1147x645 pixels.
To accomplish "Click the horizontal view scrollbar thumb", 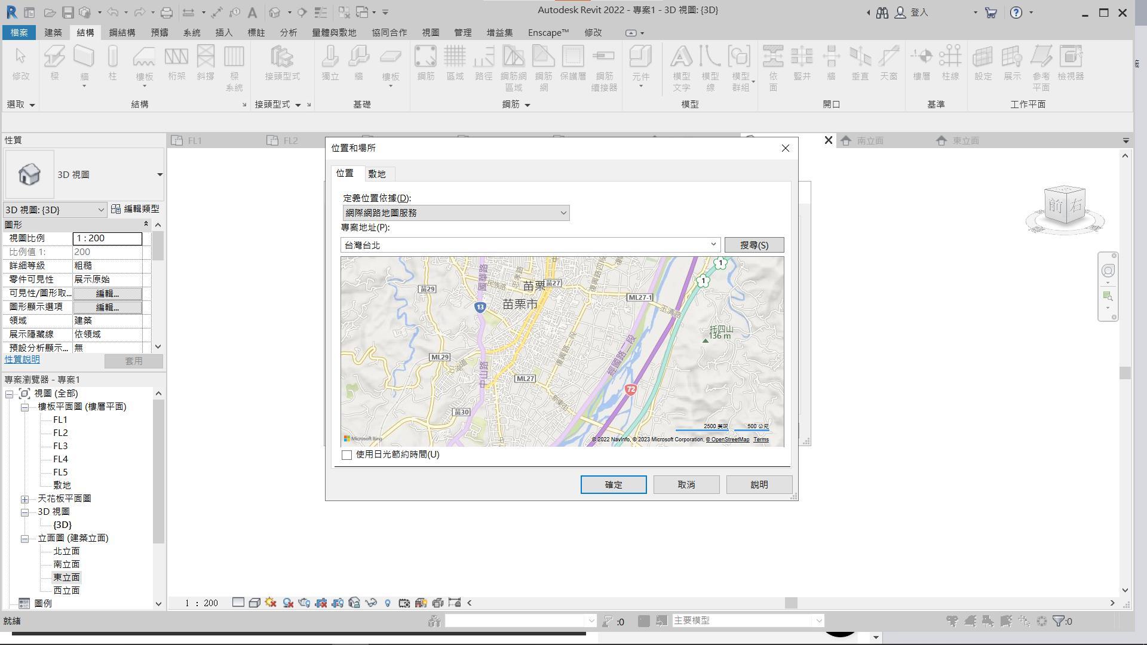I will click(x=791, y=603).
